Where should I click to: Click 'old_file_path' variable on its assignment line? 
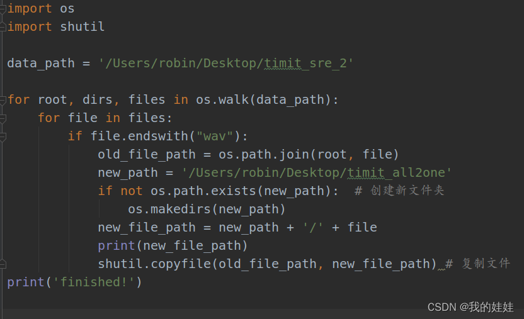[147, 155]
